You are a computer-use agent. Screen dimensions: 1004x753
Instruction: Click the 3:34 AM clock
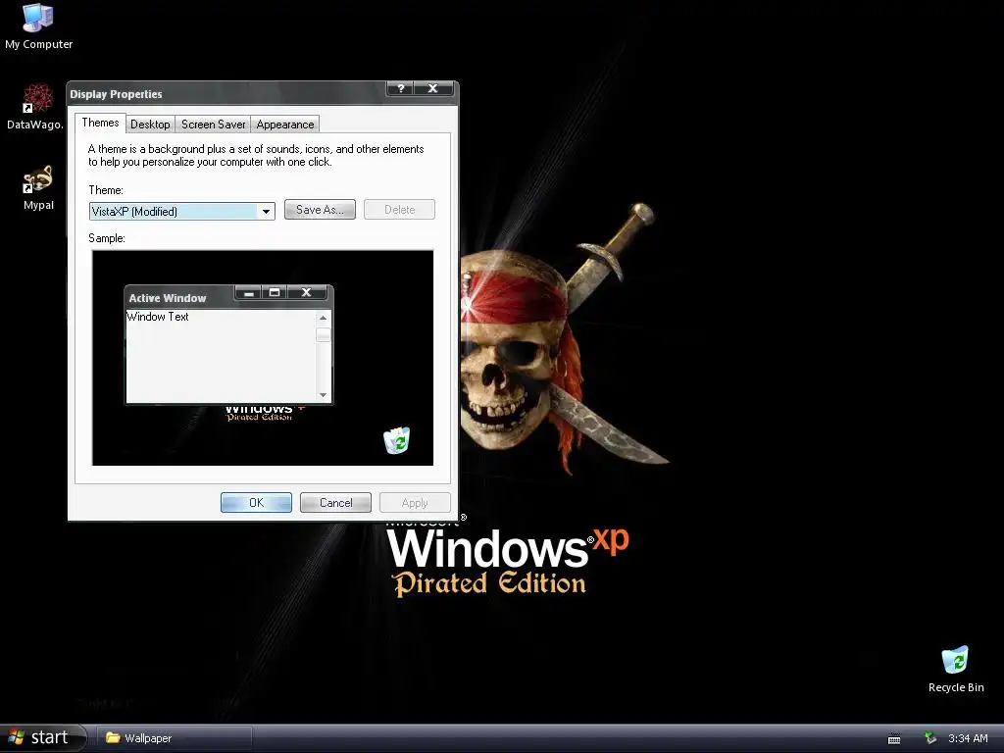(968, 738)
